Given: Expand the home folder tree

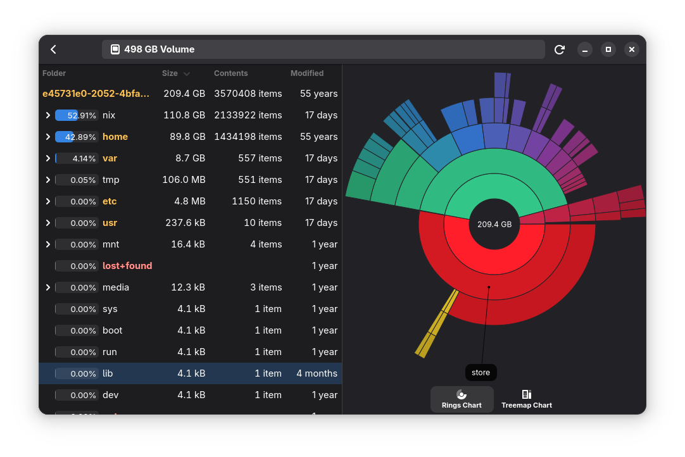Looking at the screenshot, I should [47, 137].
